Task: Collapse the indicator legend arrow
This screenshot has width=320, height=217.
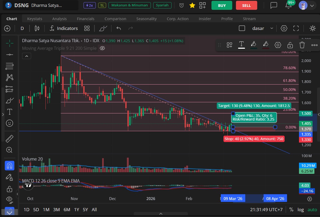Action: (x=26, y=56)
